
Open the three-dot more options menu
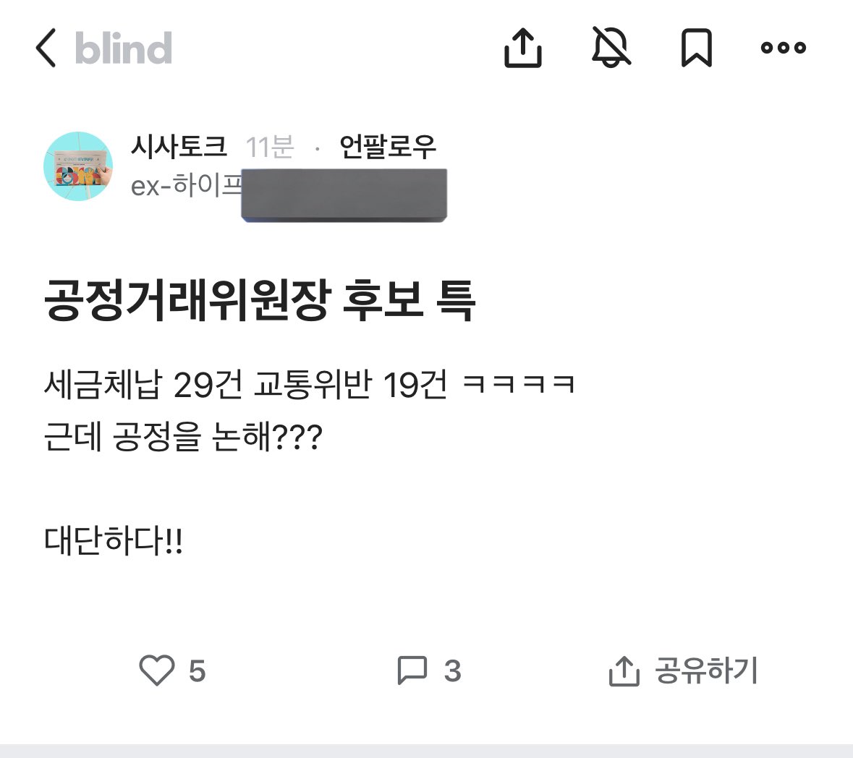pos(784,48)
